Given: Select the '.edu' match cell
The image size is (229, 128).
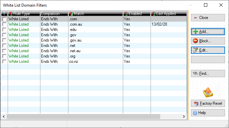Looking at the screenshot, I should [95, 30].
